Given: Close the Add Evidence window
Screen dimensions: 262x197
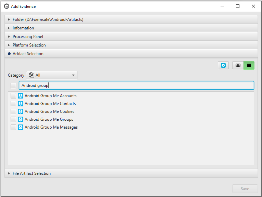Looking at the screenshot, I should (x=253, y=6).
